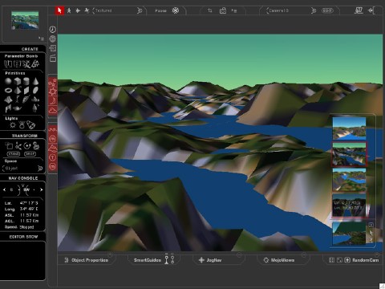
Task: Add a spotlight from Lights section
Action: point(31,124)
